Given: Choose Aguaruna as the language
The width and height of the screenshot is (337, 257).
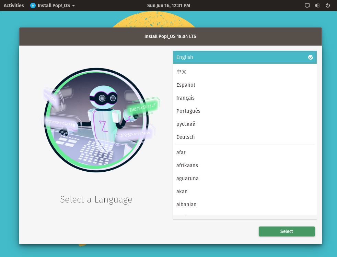Looking at the screenshot, I should pos(245,179).
